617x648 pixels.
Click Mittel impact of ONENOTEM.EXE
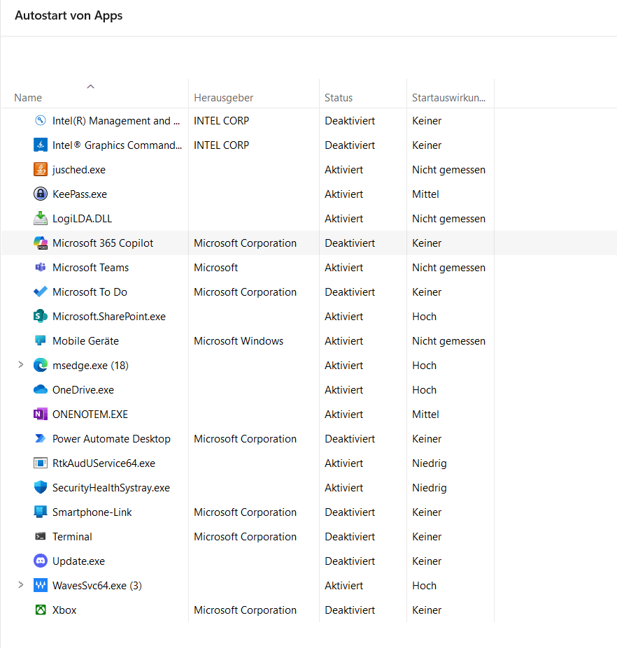(425, 415)
